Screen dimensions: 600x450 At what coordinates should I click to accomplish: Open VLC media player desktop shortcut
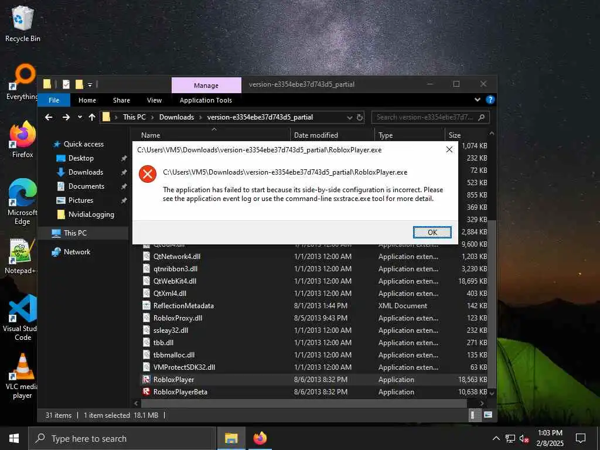pyautogui.click(x=23, y=377)
